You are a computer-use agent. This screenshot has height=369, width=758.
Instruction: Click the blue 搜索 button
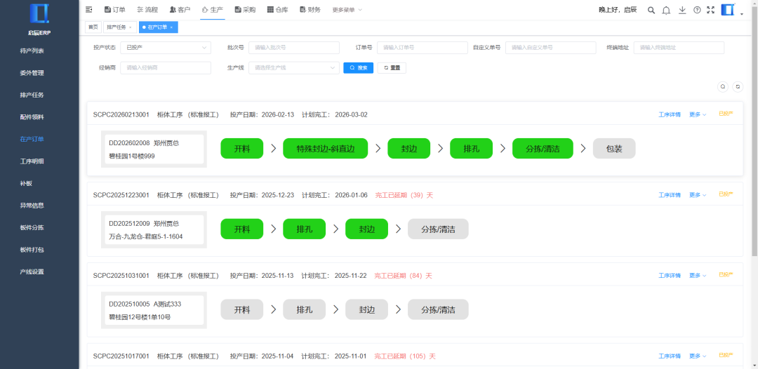(x=358, y=67)
